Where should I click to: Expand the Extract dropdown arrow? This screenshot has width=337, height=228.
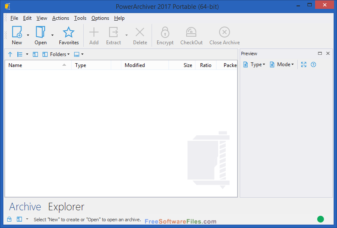pyautogui.click(x=127, y=35)
